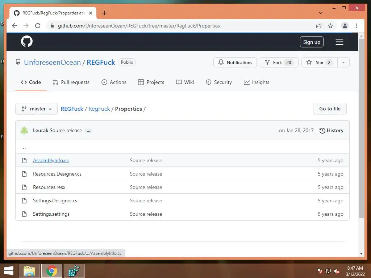Bookmark this page with the star icon
The height and width of the screenshot is (278, 371).
tap(330, 26)
